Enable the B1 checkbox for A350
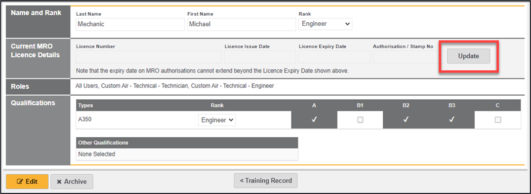531x194 pixels. (360, 120)
